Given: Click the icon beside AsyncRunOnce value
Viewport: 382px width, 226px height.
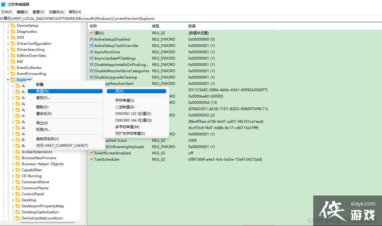Looking at the screenshot, I should point(91,52).
